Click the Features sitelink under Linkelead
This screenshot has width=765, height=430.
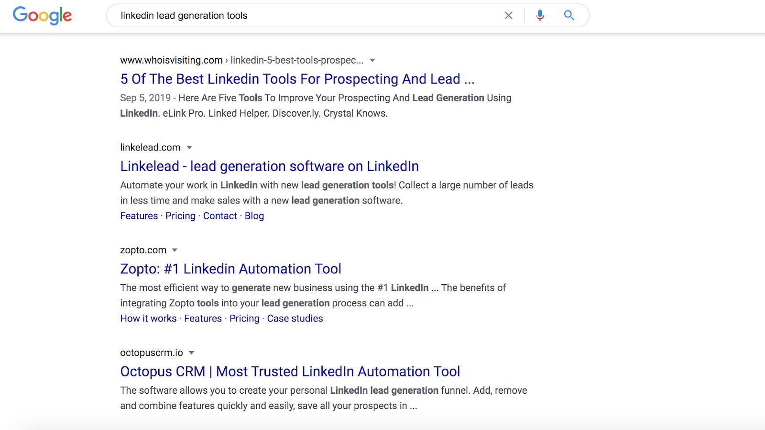click(x=139, y=215)
